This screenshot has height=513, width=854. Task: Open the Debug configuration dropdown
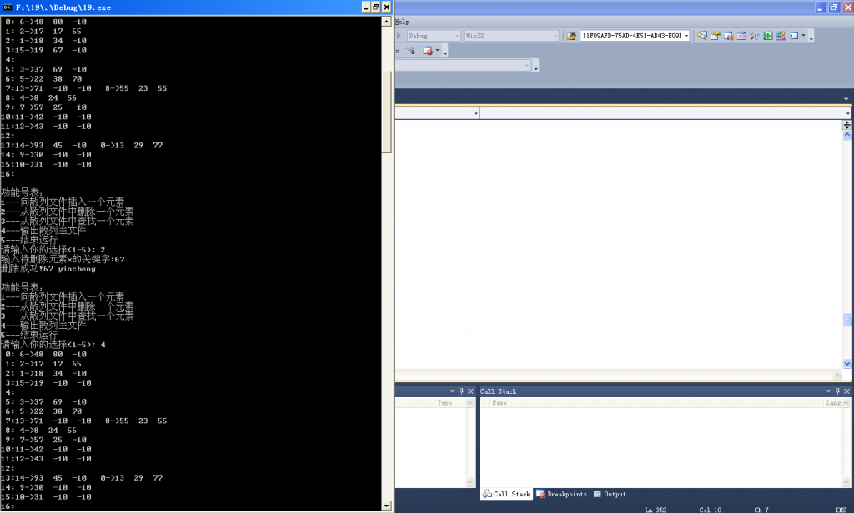pos(457,36)
